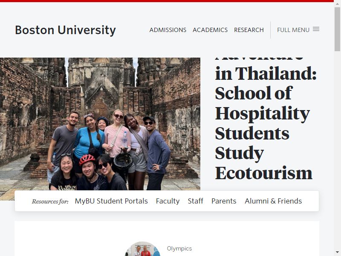Click the School of Hospitality title text
Image resolution: width=341 pixels, height=256 pixels.
click(262, 103)
